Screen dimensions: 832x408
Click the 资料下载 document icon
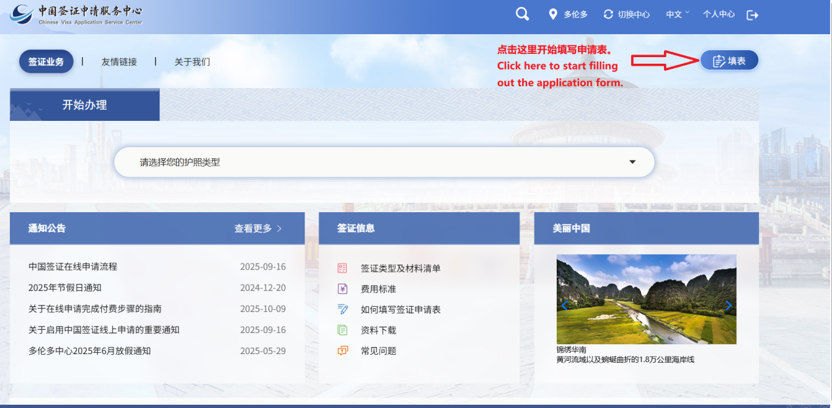(x=342, y=330)
